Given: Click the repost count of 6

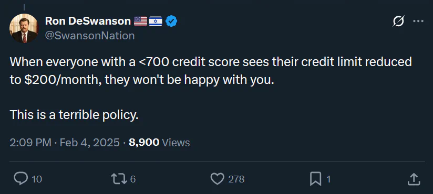Looking at the screenshot, I should coord(132,179).
